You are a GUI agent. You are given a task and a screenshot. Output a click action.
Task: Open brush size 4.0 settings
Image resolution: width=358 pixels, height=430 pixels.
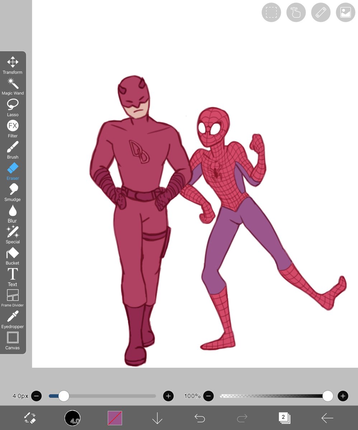(x=72, y=418)
